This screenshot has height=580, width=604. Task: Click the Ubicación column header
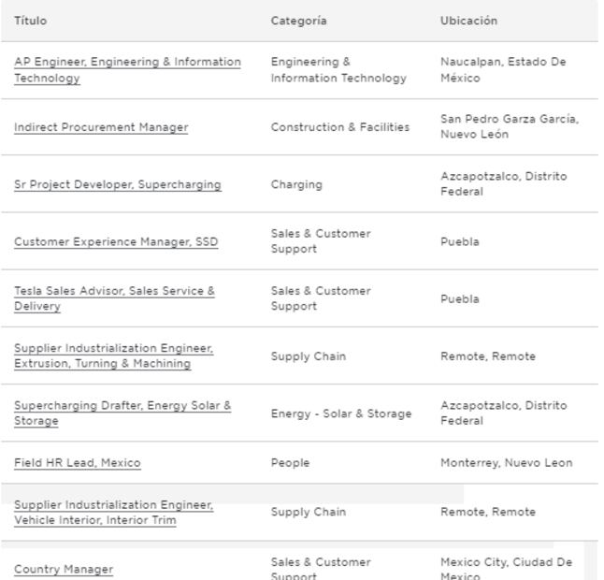469,21
